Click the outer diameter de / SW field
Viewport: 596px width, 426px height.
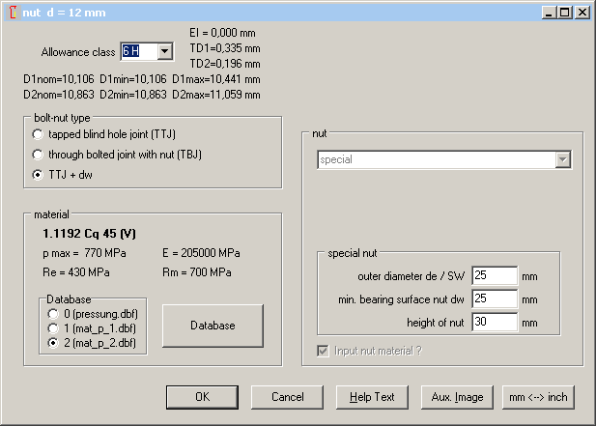click(495, 276)
